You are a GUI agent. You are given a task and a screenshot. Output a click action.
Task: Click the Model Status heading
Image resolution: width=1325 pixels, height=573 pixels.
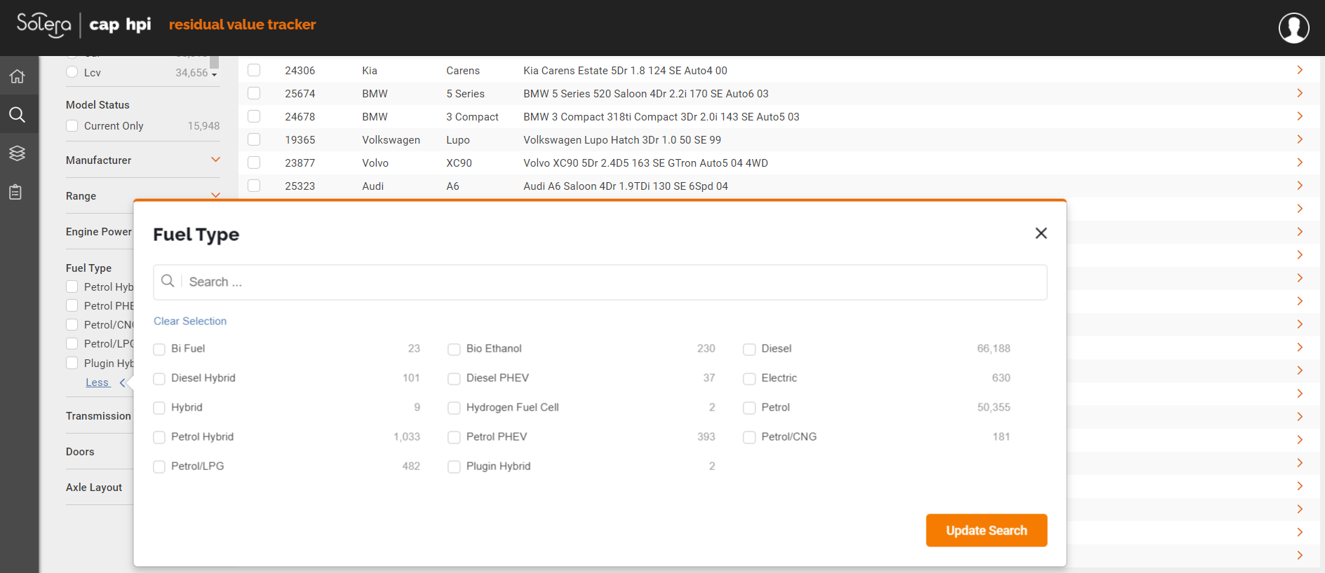[x=97, y=104]
